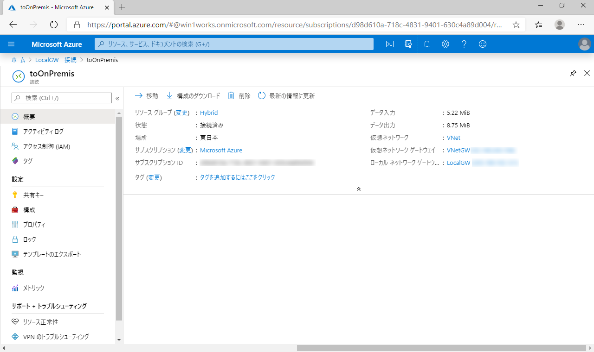
Task: Open 共有キー in the side menu
Action: pos(58,195)
